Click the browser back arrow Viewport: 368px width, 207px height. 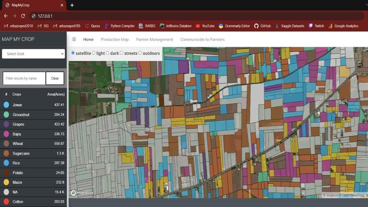(x=6, y=16)
